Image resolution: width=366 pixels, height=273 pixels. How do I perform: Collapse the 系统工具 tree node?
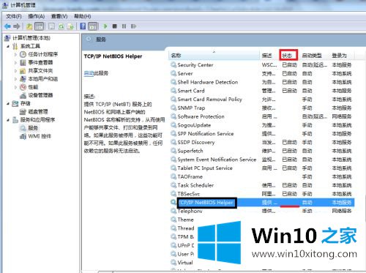[8, 46]
